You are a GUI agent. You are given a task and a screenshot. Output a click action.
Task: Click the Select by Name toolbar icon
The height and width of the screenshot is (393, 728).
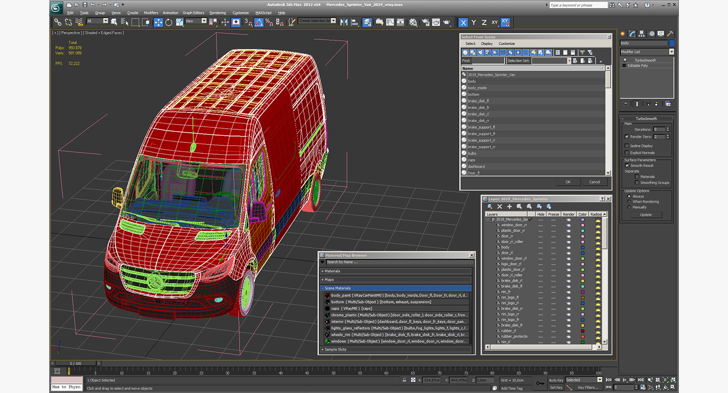(124, 22)
